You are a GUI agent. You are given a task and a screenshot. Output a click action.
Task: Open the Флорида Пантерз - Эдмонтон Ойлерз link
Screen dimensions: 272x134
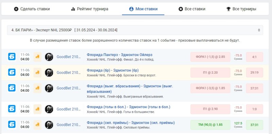120,55
